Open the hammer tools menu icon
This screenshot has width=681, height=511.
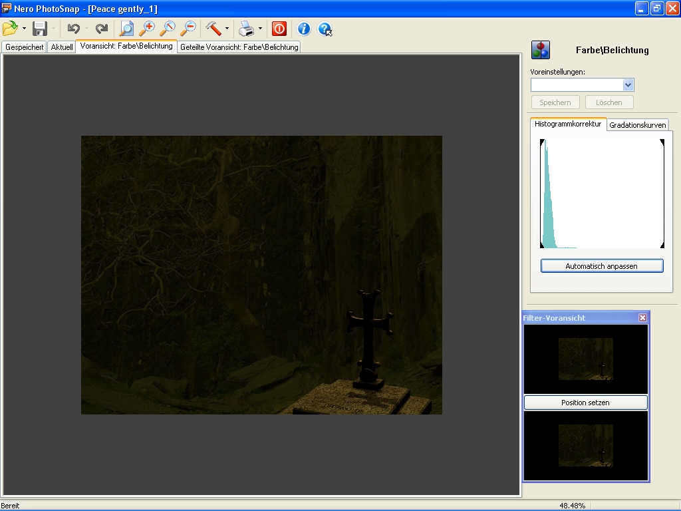(x=213, y=29)
